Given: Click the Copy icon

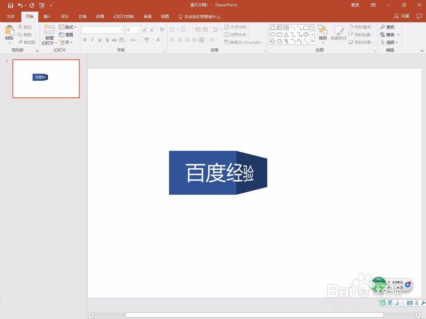Looking at the screenshot, I should [20, 34].
